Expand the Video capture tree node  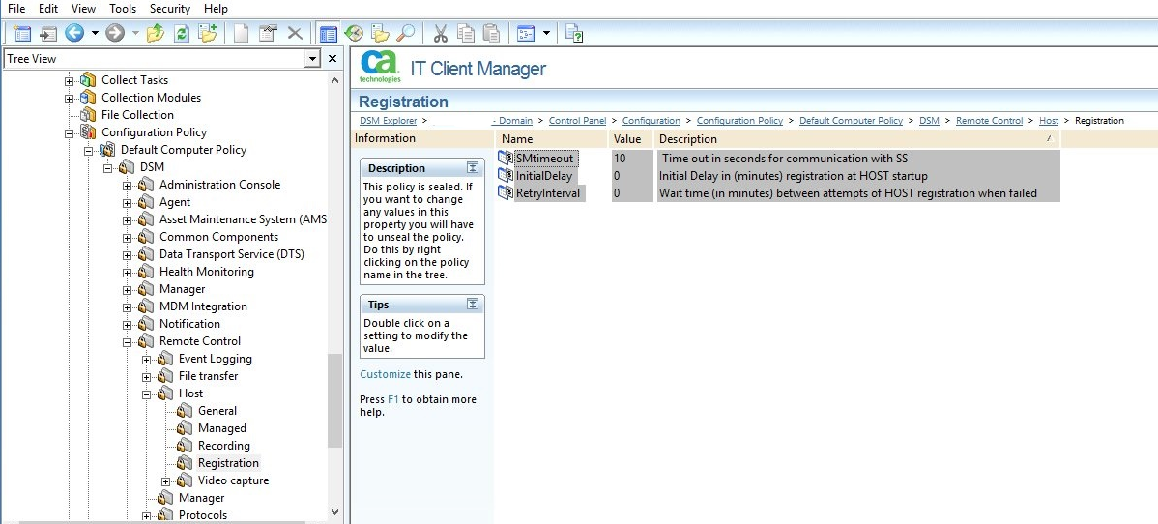166,481
